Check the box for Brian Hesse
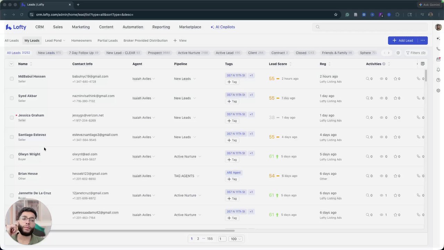The height and width of the screenshot is (250, 444). click(12, 176)
